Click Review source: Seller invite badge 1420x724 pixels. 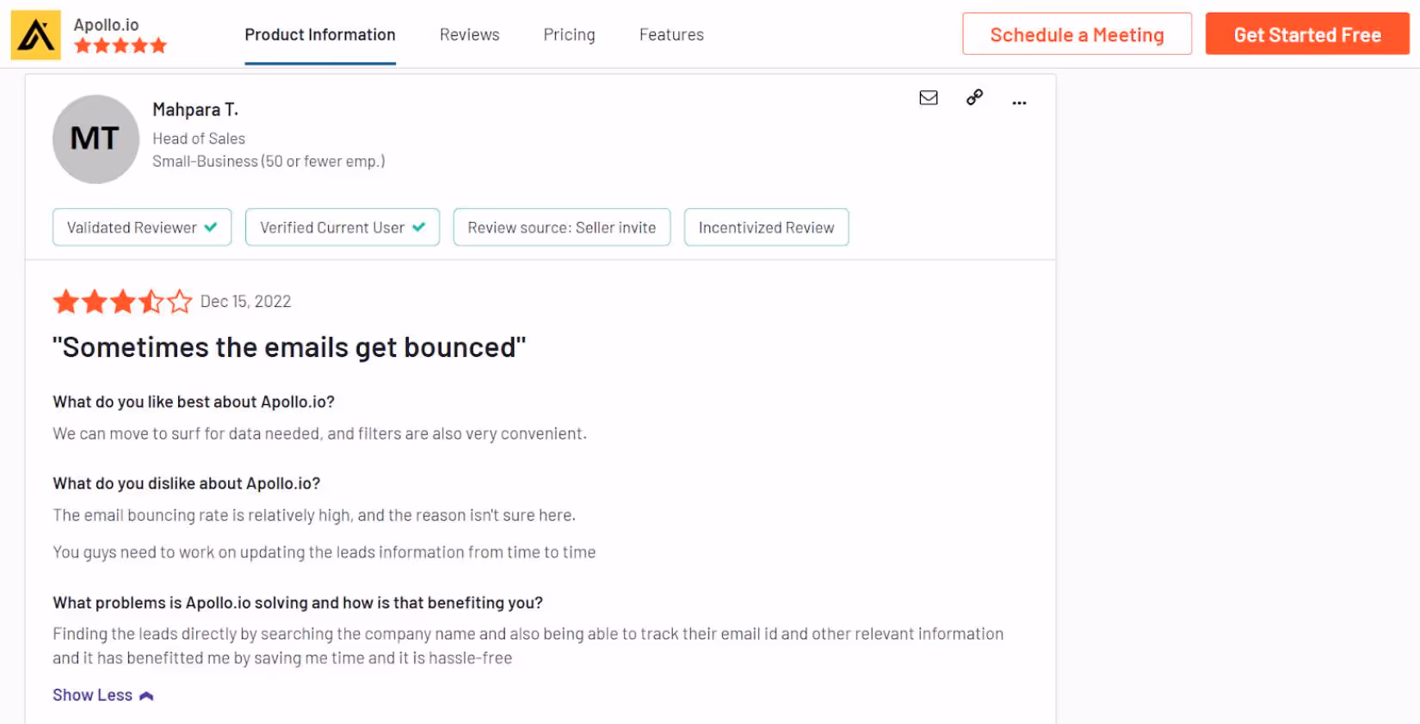click(x=562, y=228)
